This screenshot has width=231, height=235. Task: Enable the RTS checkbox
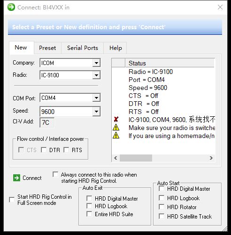[x=66, y=150]
